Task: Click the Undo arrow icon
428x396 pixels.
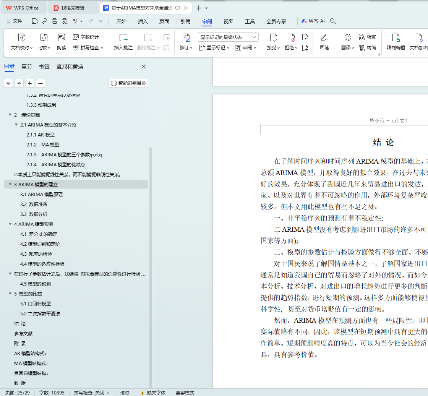Action: coord(75,21)
